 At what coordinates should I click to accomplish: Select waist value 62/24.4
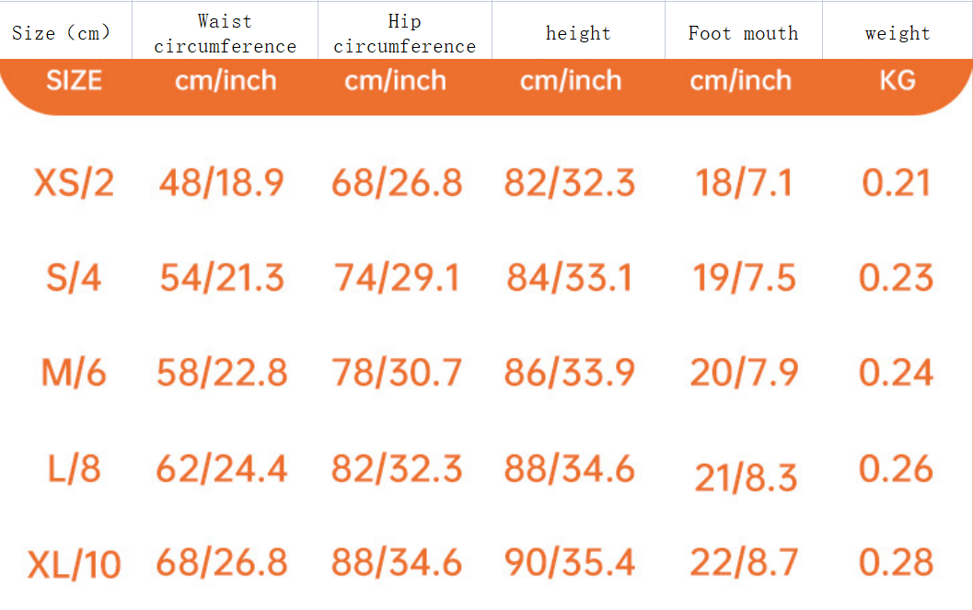click(222, 469)
